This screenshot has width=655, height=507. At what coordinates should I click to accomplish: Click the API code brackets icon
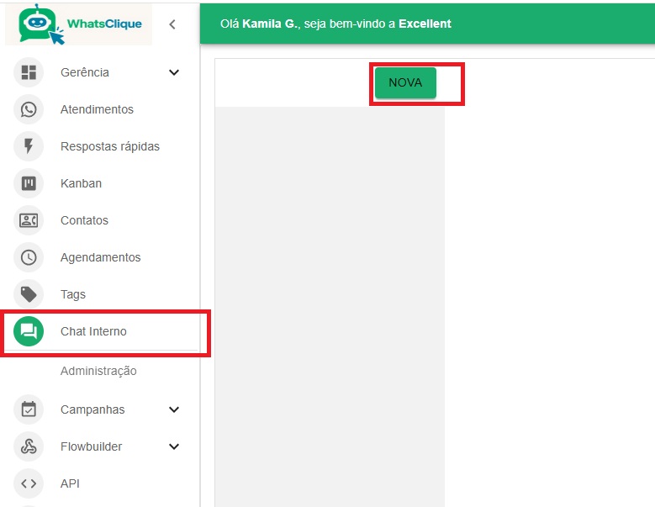click(29, 483)
